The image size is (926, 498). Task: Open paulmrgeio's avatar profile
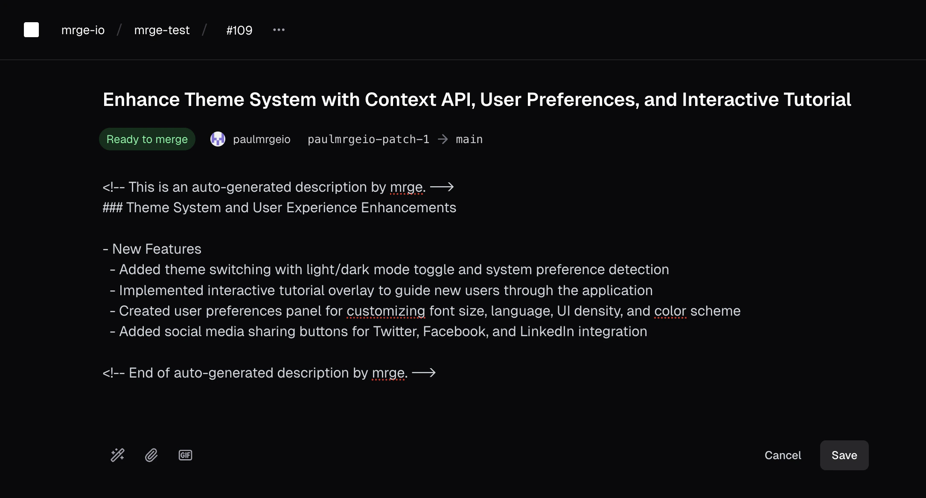click(218, 139)
